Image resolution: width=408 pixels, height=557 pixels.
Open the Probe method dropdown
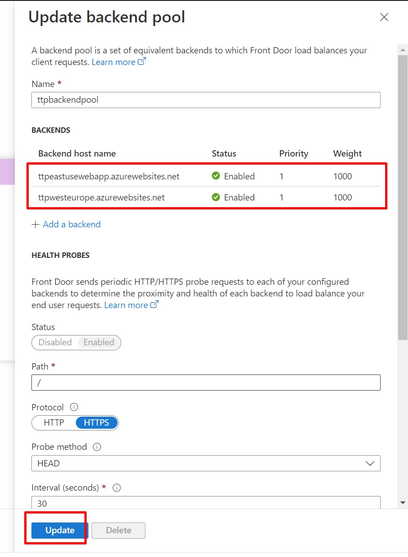click(x=206, y=463)
